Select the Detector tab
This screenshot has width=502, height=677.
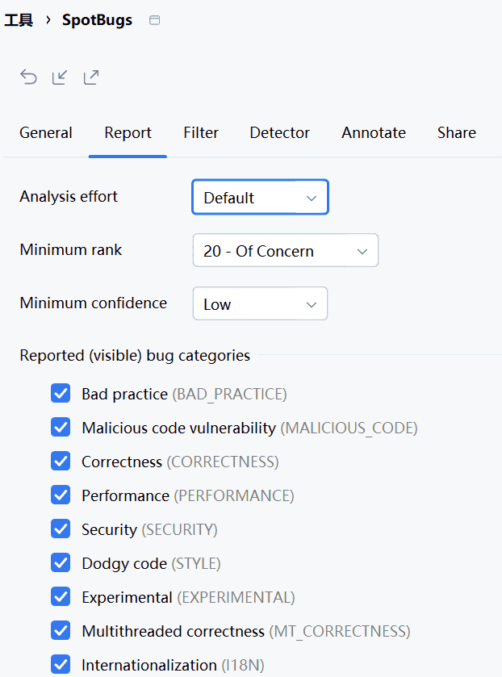(279, 133)
